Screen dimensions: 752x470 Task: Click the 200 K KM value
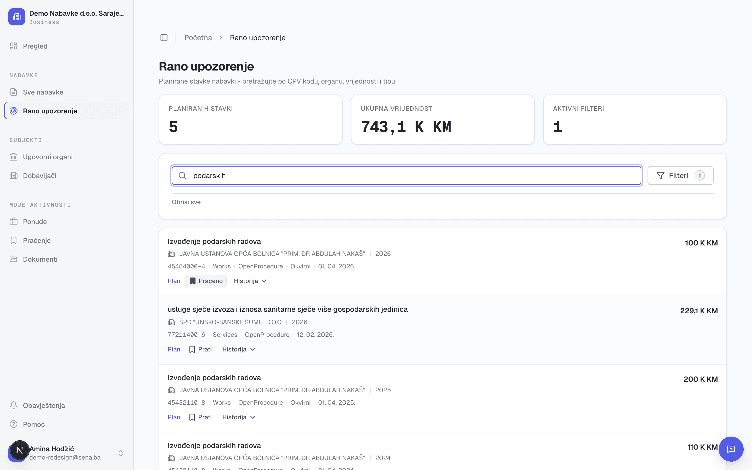[700, 379]
